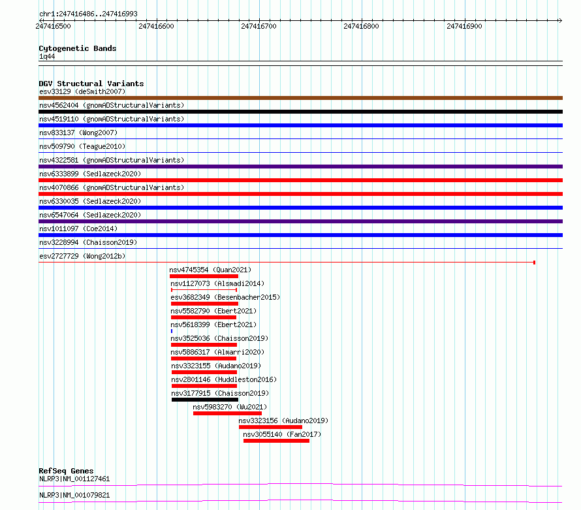This screenshot has width=581, height=510.
Task: Click nsv5582790 (Ebert2021) label
Action: tap(213, 311)
